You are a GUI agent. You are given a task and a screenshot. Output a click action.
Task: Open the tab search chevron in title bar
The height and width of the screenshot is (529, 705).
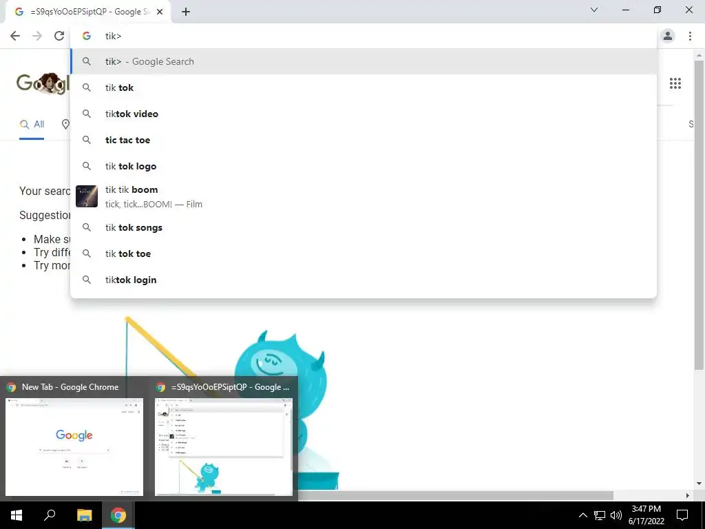pyautogui.click(x=594, y=10)
